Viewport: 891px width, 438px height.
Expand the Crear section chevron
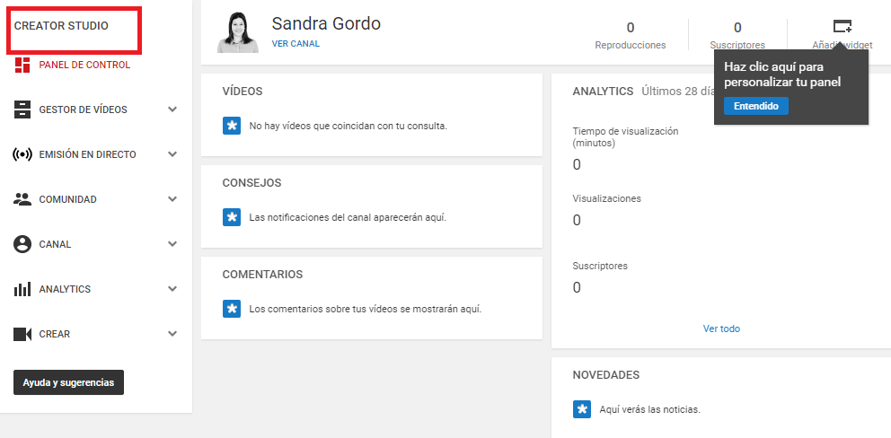coord(172,334)
